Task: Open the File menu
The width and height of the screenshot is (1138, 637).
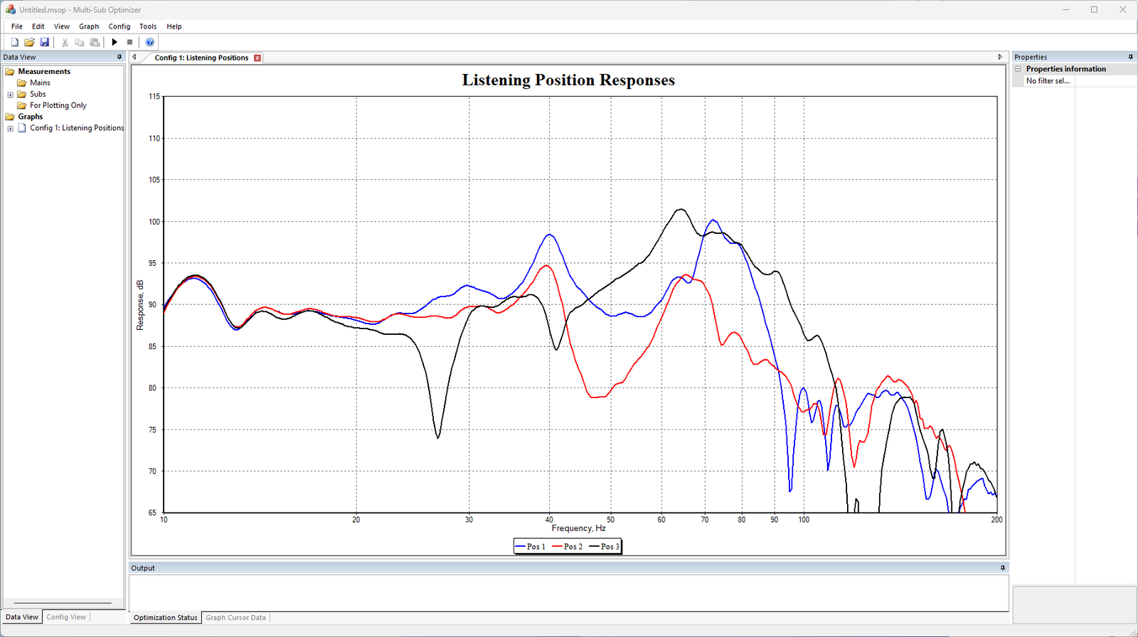Action: click(x=17, y=26)
